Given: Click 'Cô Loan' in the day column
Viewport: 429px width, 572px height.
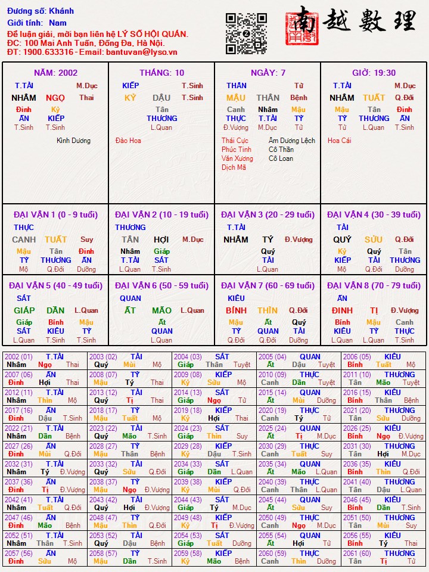Looking at the screenshot, I should coord(281,158).
